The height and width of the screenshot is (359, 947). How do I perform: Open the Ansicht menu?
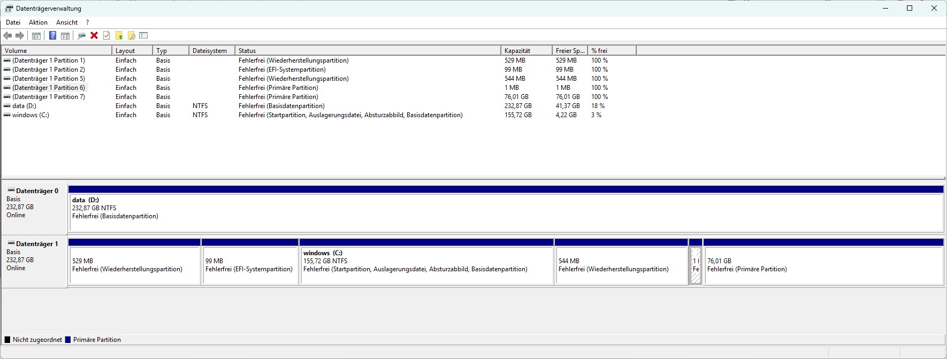point(67,22)
